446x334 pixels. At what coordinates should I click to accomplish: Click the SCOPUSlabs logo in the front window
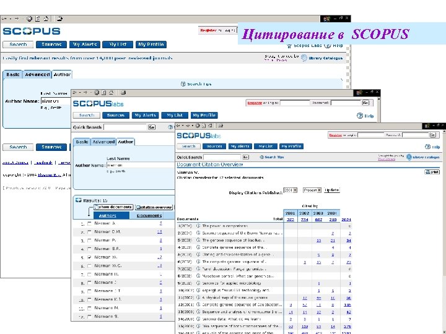[199, 135]
